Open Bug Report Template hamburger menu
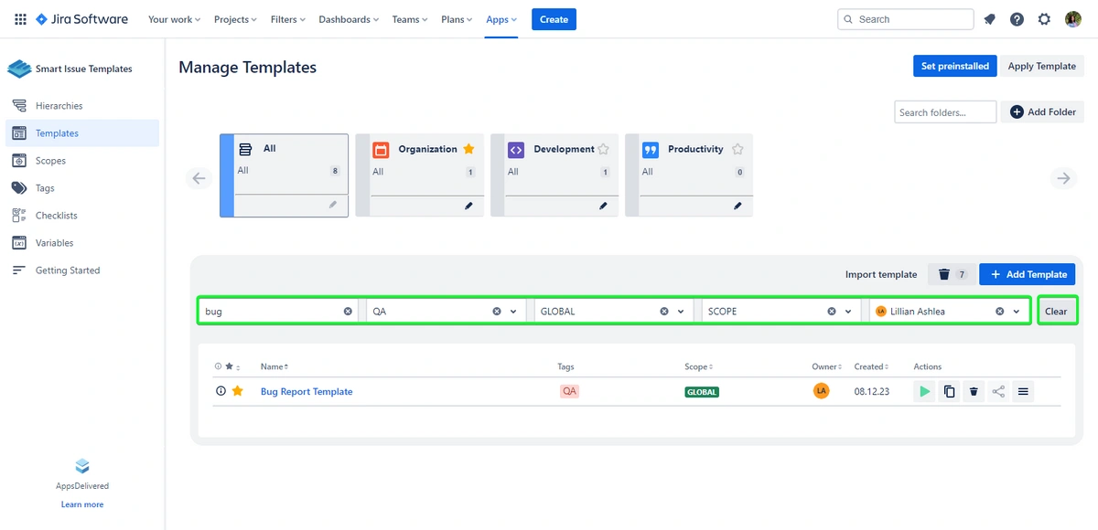 pos(1023,391)
